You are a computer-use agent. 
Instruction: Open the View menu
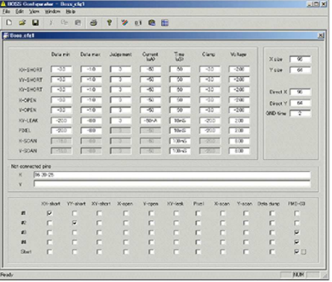point(34,11)
